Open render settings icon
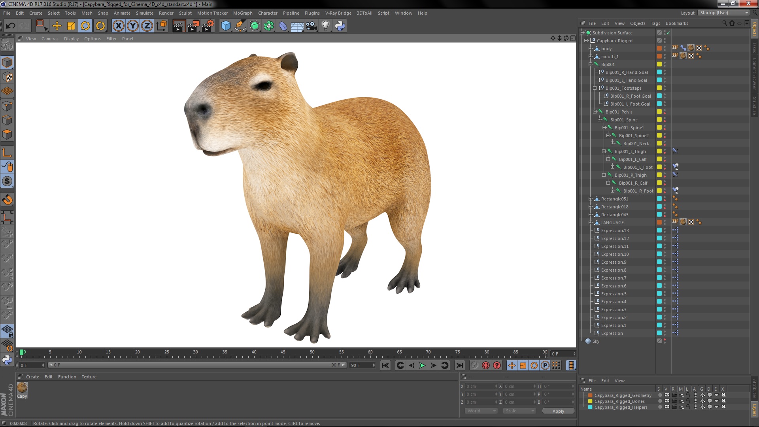This screenshot has width=759, height=427. pyautogui.click(x=208, y=26)
